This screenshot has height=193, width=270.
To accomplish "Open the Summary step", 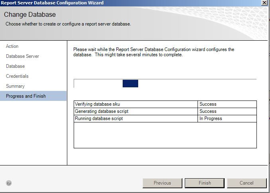I will (15, 86).
